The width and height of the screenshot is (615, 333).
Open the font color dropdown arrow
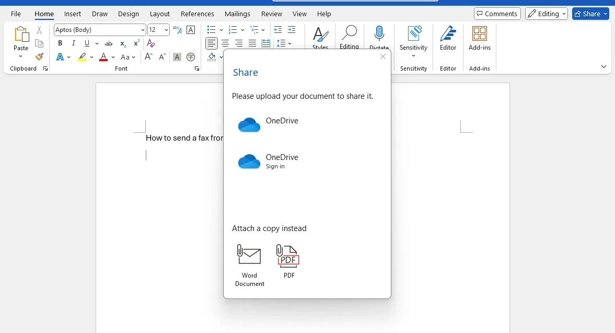click(x=113, y=58)
